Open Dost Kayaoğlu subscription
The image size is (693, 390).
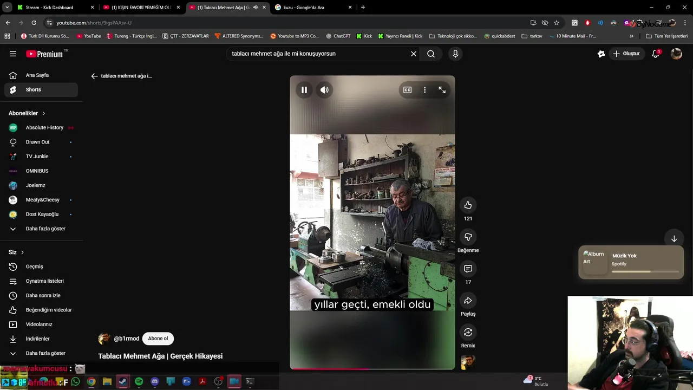click(41, 214)
